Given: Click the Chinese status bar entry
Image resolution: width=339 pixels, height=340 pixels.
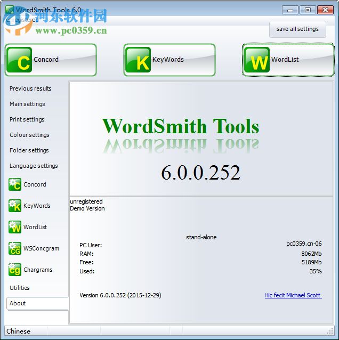Looking at the screenshot, I should tap(19, 331).
